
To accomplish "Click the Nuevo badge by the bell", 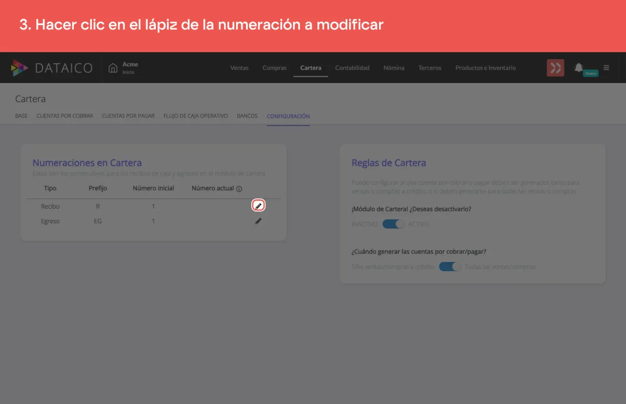I will click(x=591, y=73).
